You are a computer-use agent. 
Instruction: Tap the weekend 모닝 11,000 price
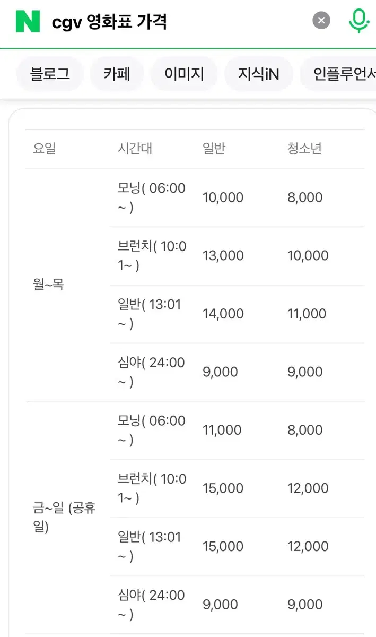tap(222, 430)
